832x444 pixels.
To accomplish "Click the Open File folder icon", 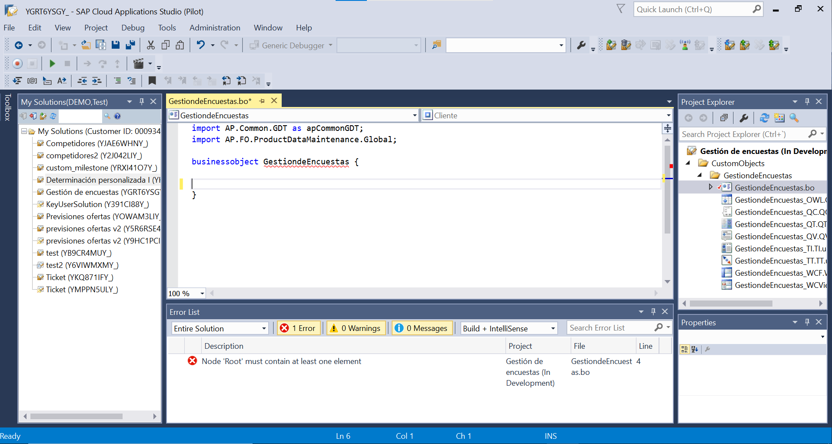I will [x=86, y=45].
